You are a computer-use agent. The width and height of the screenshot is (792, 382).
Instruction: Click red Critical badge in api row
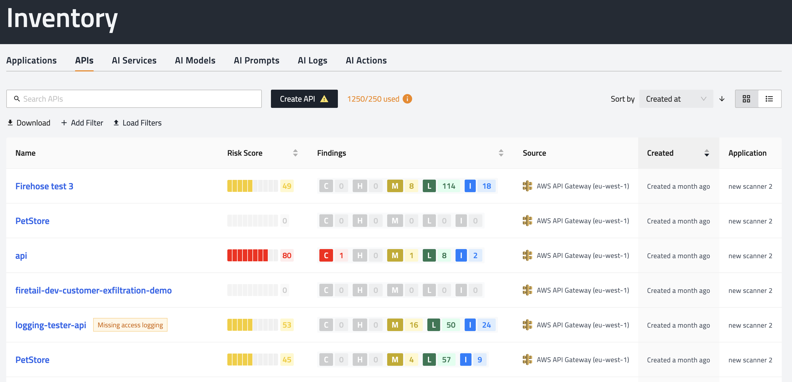tap(326, 256)
